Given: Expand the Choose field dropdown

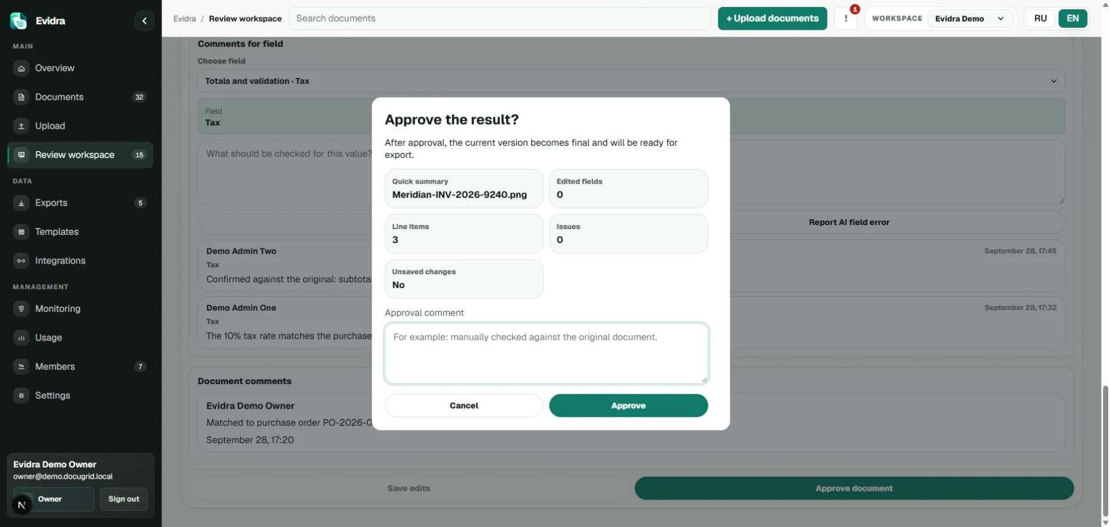Looking at the screenshot, I should (x=631, y=81).
